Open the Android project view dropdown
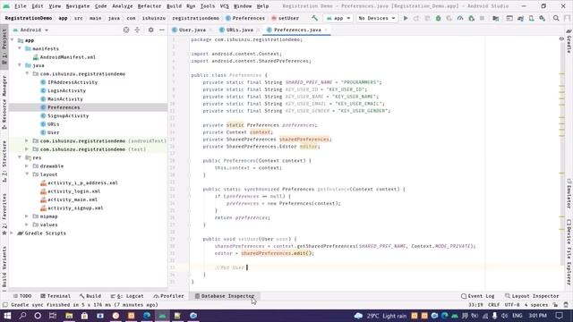573x322 pixels. [x=30, y=30]
